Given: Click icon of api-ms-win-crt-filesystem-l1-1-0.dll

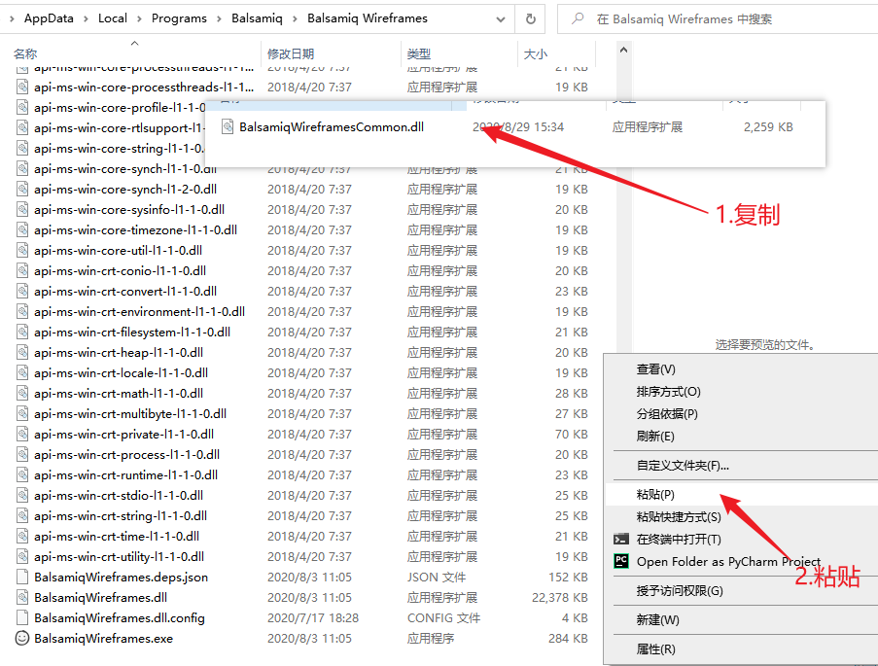Looking at the screenshot, I should 22,332.
